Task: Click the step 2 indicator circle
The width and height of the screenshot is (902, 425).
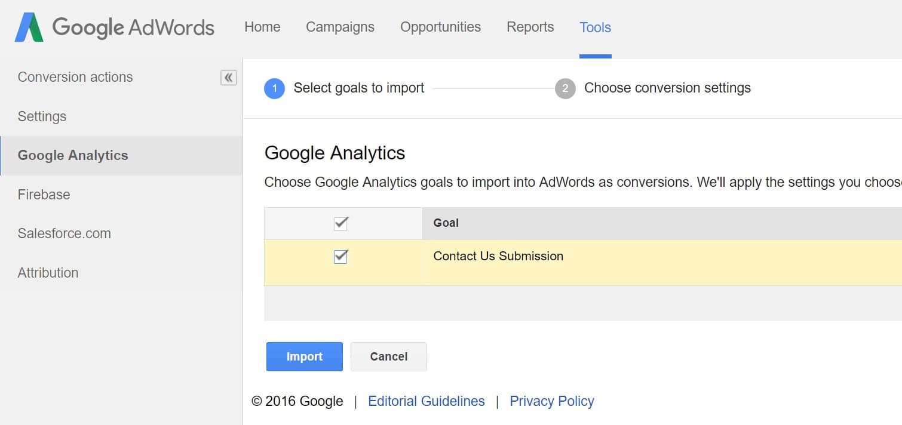Action: point(565,88)
